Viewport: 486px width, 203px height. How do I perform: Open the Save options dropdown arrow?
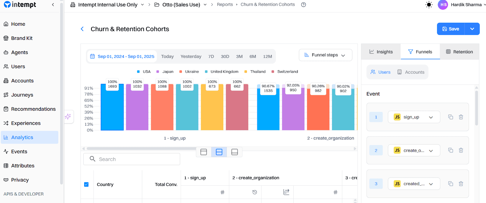tap(472, 29)
